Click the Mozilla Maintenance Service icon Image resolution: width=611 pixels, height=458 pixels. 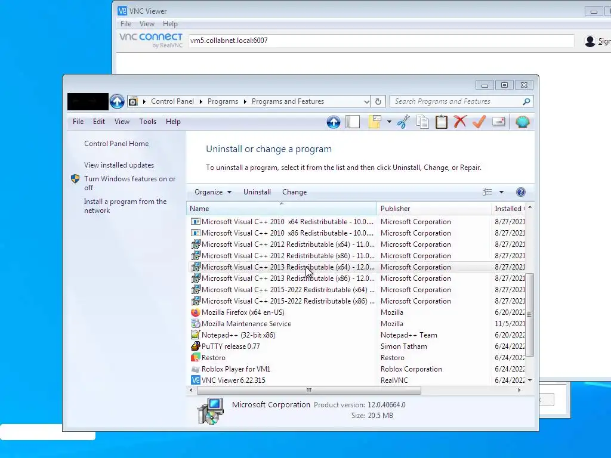tap(195, 324)
